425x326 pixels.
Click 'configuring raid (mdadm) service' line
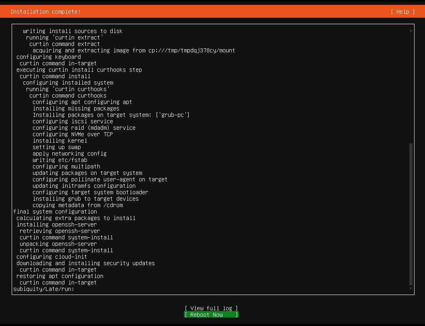tap(84, 128)
